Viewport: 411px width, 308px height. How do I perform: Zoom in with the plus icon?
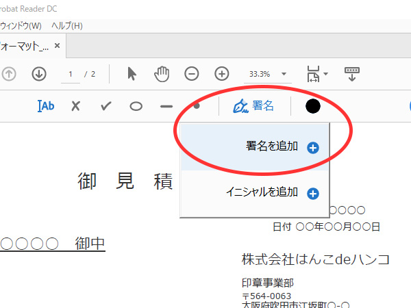(222, 73)
